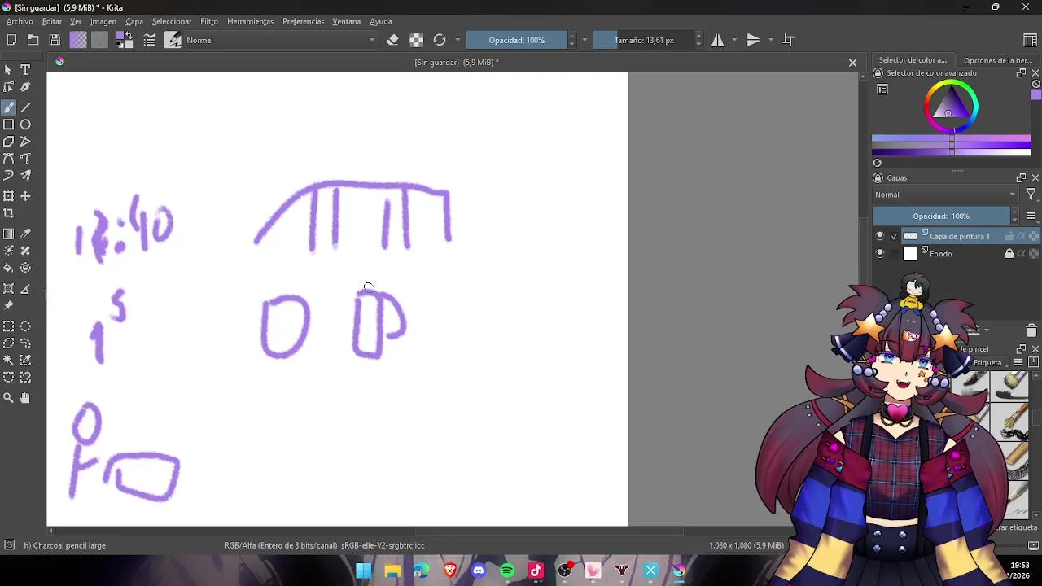Choose the Line tool
This screenshot has width=1042, height=586.
pos(25,107)
